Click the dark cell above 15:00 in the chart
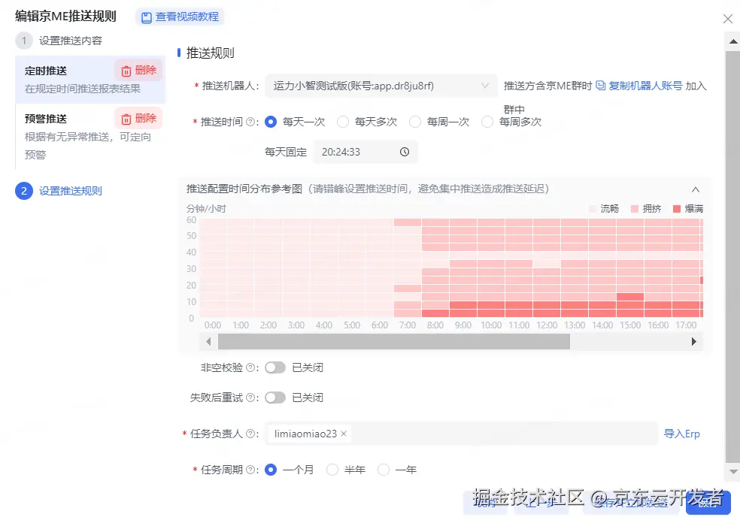The width and height of the screenshot is (740, 523). point(630,297)
